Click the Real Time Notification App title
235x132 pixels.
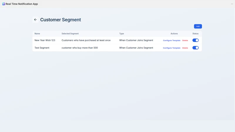(x=22, y=4)
